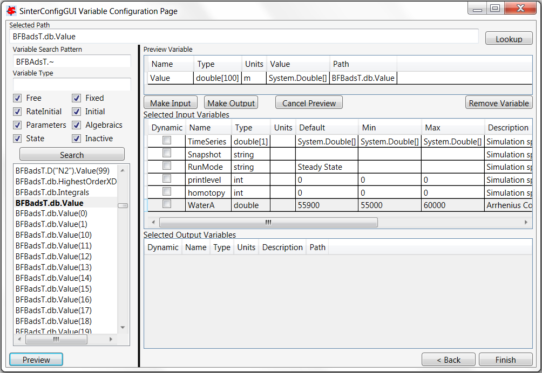Disable the Algebraics checkbox

click(76, 125)
